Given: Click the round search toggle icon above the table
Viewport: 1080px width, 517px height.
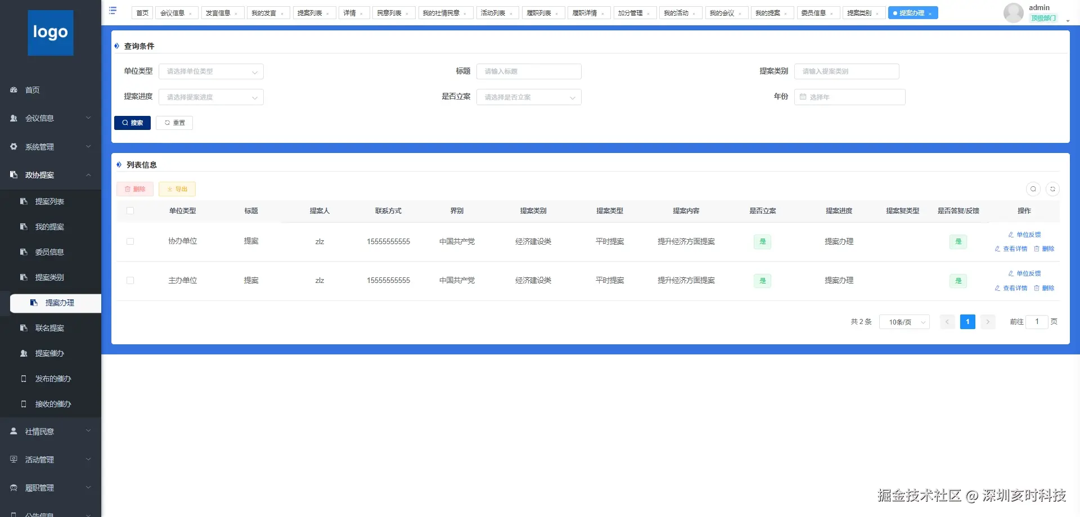Looking at the screenshot, I should pos(1033,189).
